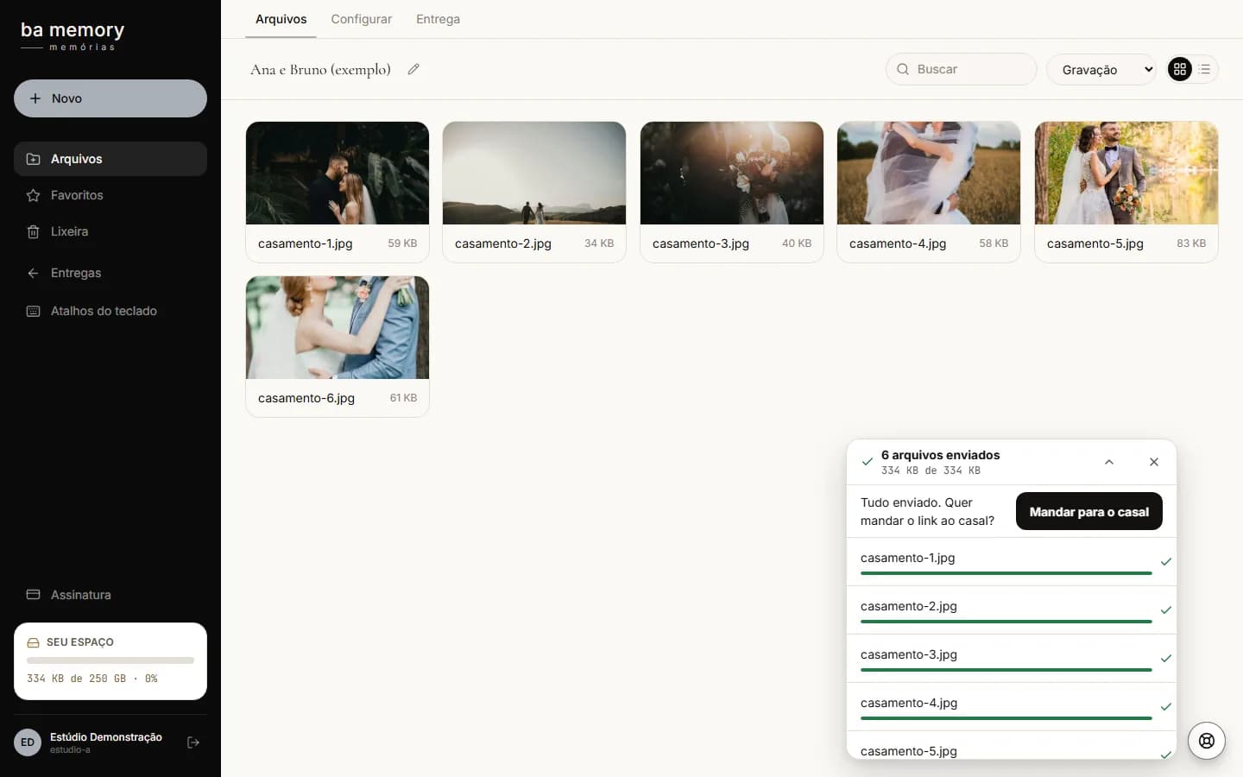This screenshot has height=777, width=1243.
Task: Open Favoritos in the sidebar
Action: (110, 195)
